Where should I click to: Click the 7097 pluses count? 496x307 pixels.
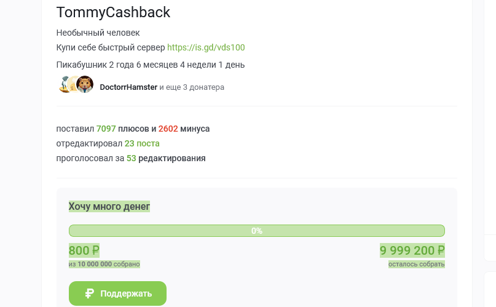tap(106, 129)
